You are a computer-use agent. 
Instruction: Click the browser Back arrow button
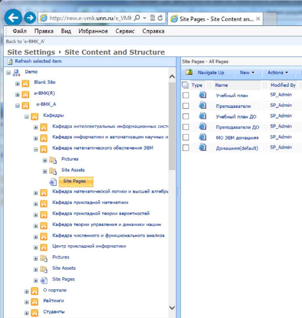[x=14, y=18]
